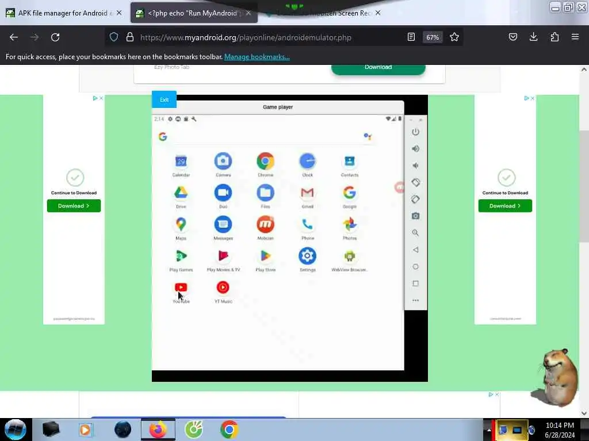Toggle reader view icon
589x441 pixels.
[x=411, y=37]
